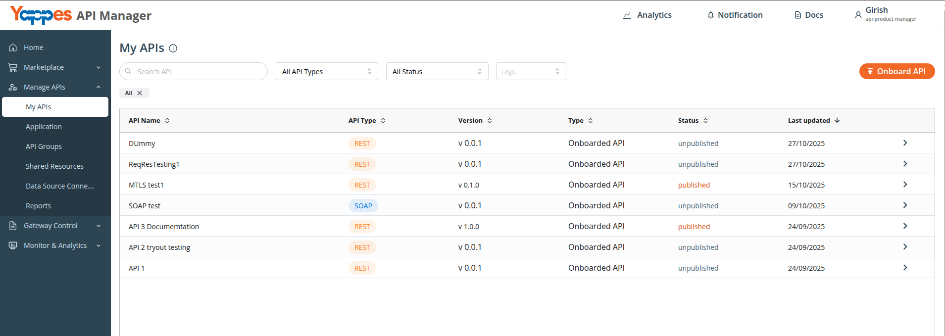945x336 pixels.
Task: Click the Notification bell icon
Action: click(711, 15)
